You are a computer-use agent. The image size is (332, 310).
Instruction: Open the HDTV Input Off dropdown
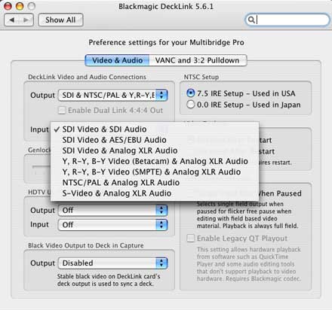[x=113, y=225]
